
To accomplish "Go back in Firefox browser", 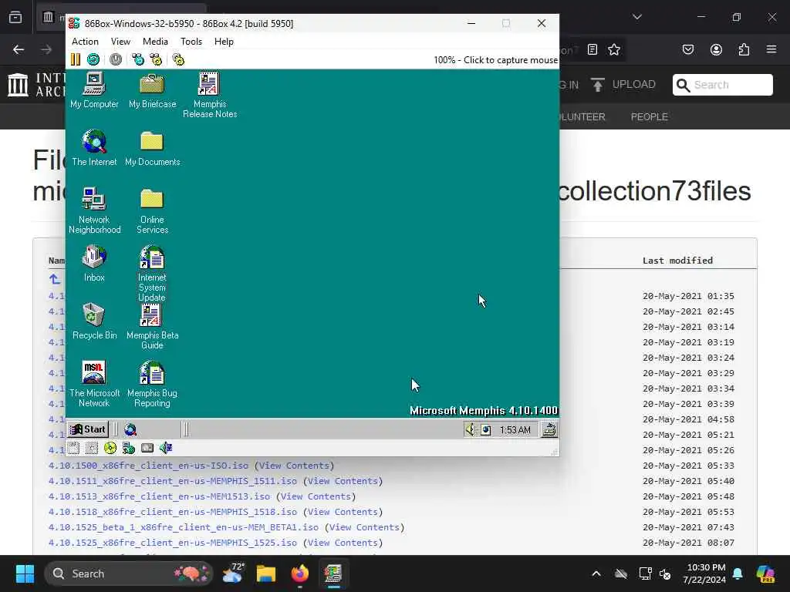I will pyautogui.click(x=19, y=49).
